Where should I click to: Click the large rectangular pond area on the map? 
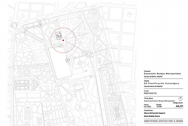point(60,63)
